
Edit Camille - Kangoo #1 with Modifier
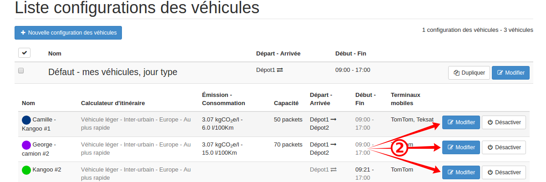click(x=461, y=122)
